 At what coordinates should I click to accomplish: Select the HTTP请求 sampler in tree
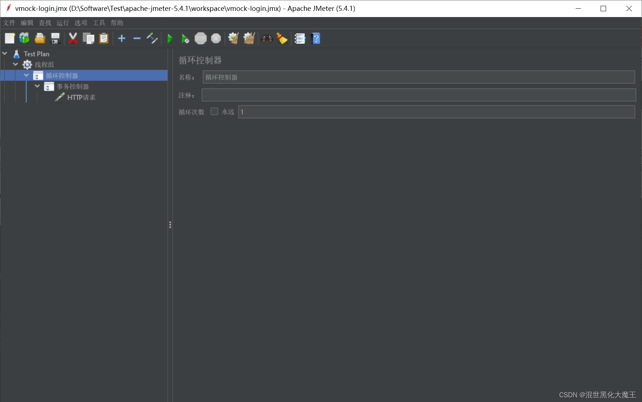click(x=81, y=97)
